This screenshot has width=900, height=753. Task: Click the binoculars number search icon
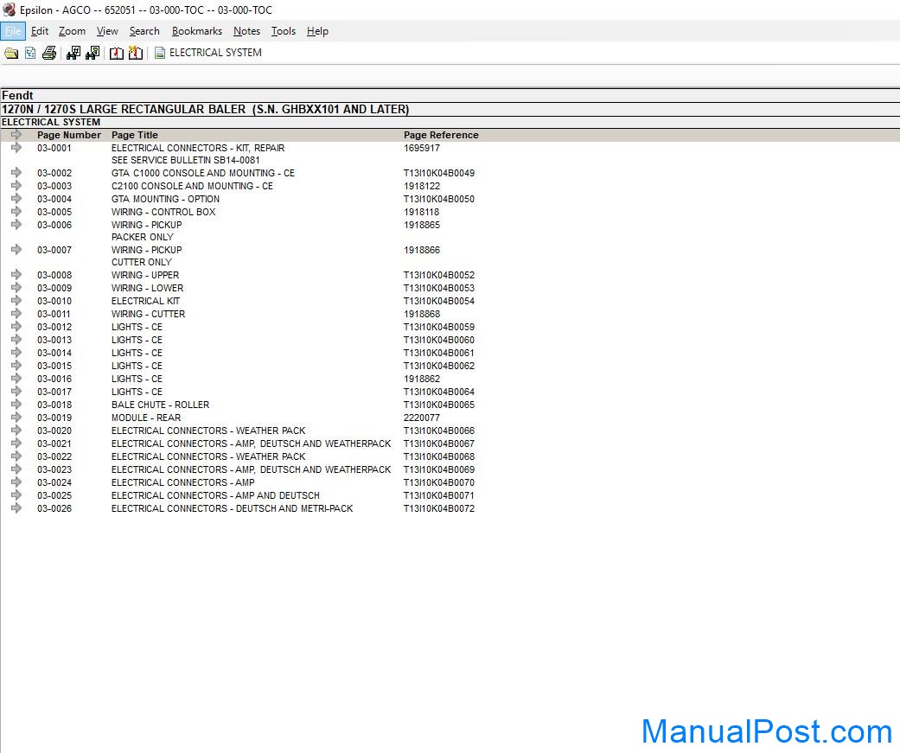point(73,54)
